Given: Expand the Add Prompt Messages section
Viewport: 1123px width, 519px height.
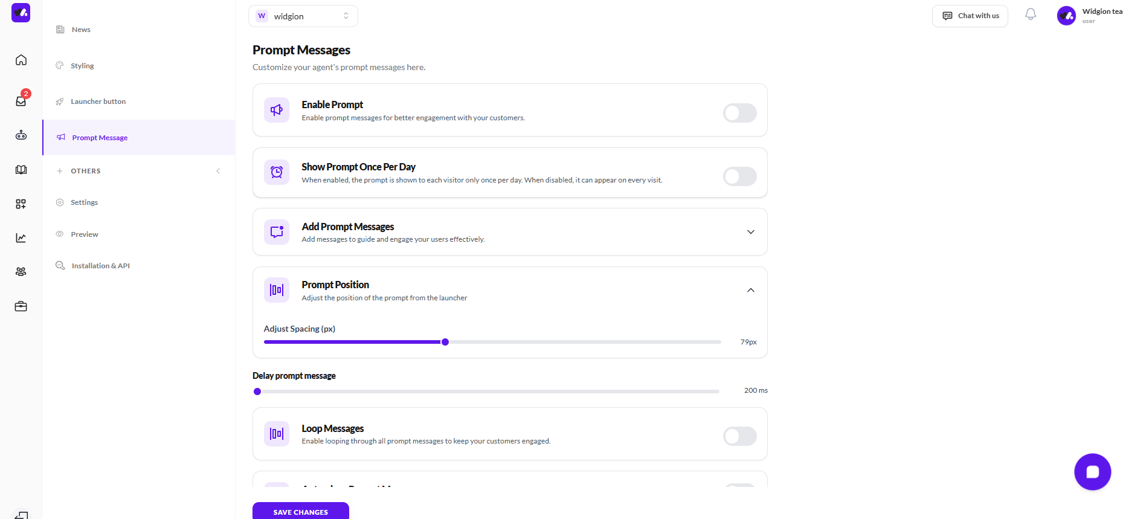Looking at the screenshot, I should pos(751,232).
